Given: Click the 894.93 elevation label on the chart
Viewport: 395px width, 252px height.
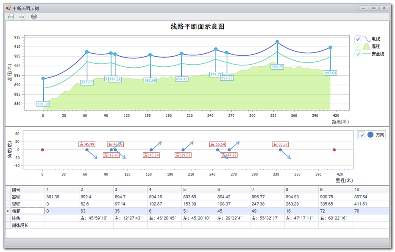Looking at the screenshot, I should (227, 78).
